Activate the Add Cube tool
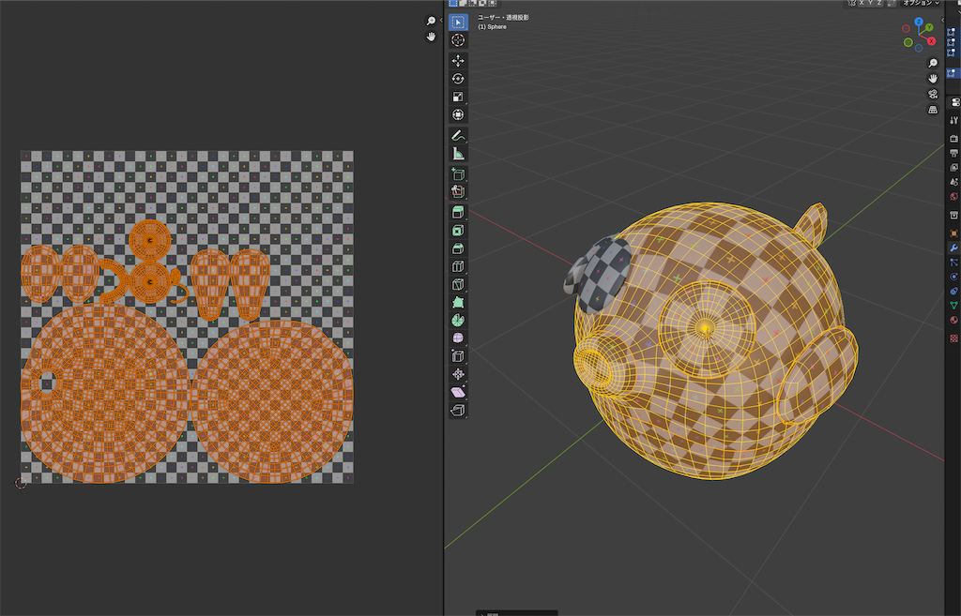Image resolution: width=961 pixels, height=616 pixels. [458, 173]
